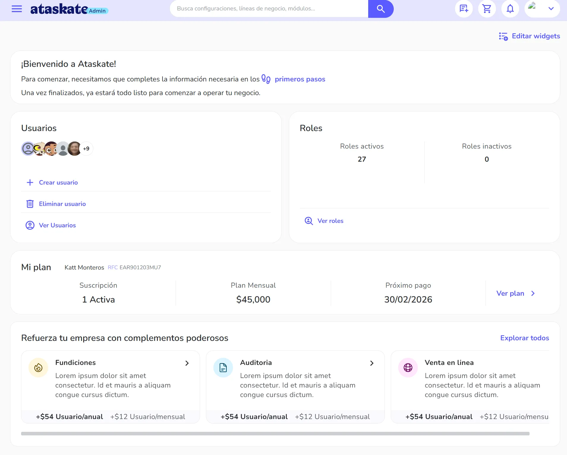This screenshot has width=567, height=455.
Task: Click the RFC EAR901203MU7 text
Action: click(134, 267)
